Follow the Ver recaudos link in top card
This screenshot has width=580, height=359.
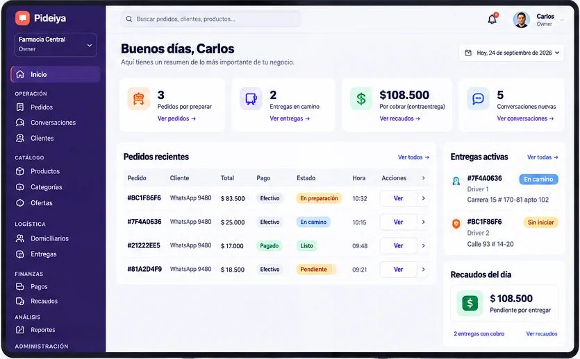[400, 119]
